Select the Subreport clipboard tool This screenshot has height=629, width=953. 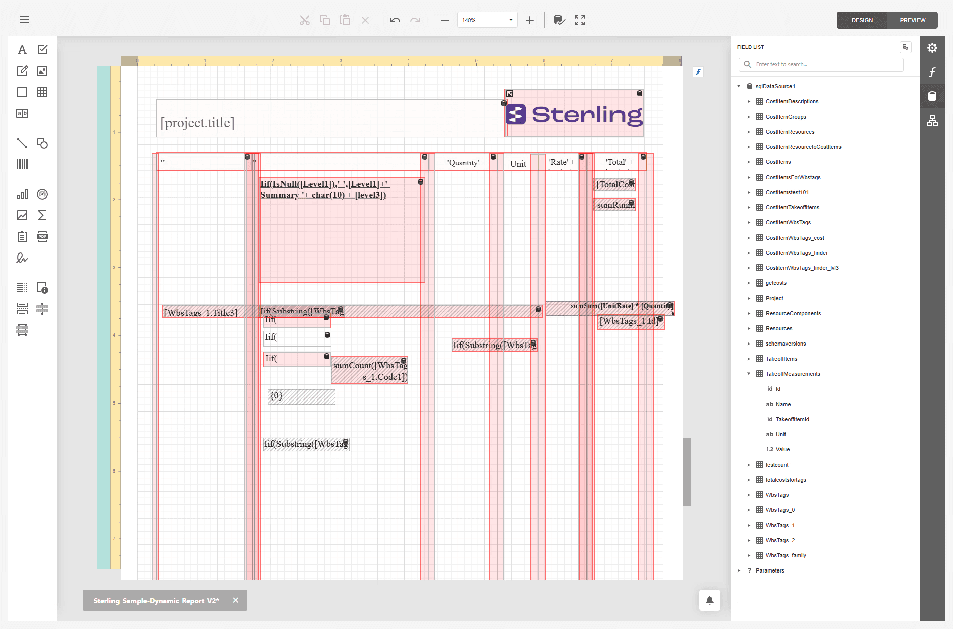(22, 237)
